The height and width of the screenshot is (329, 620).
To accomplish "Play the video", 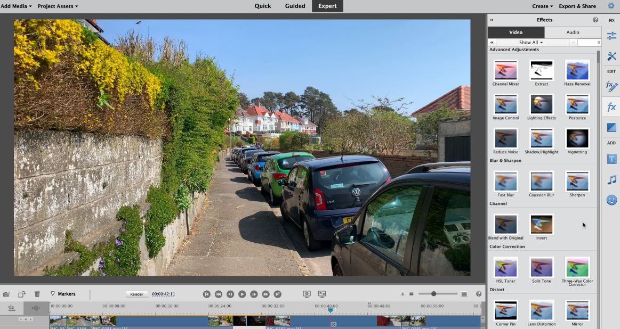I will coord(242,294).
